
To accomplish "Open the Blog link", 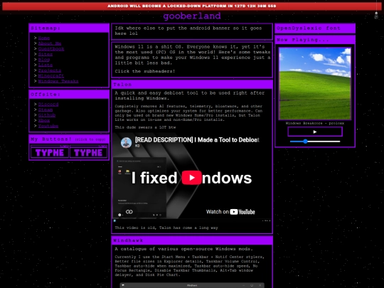I will pos(44,60).
